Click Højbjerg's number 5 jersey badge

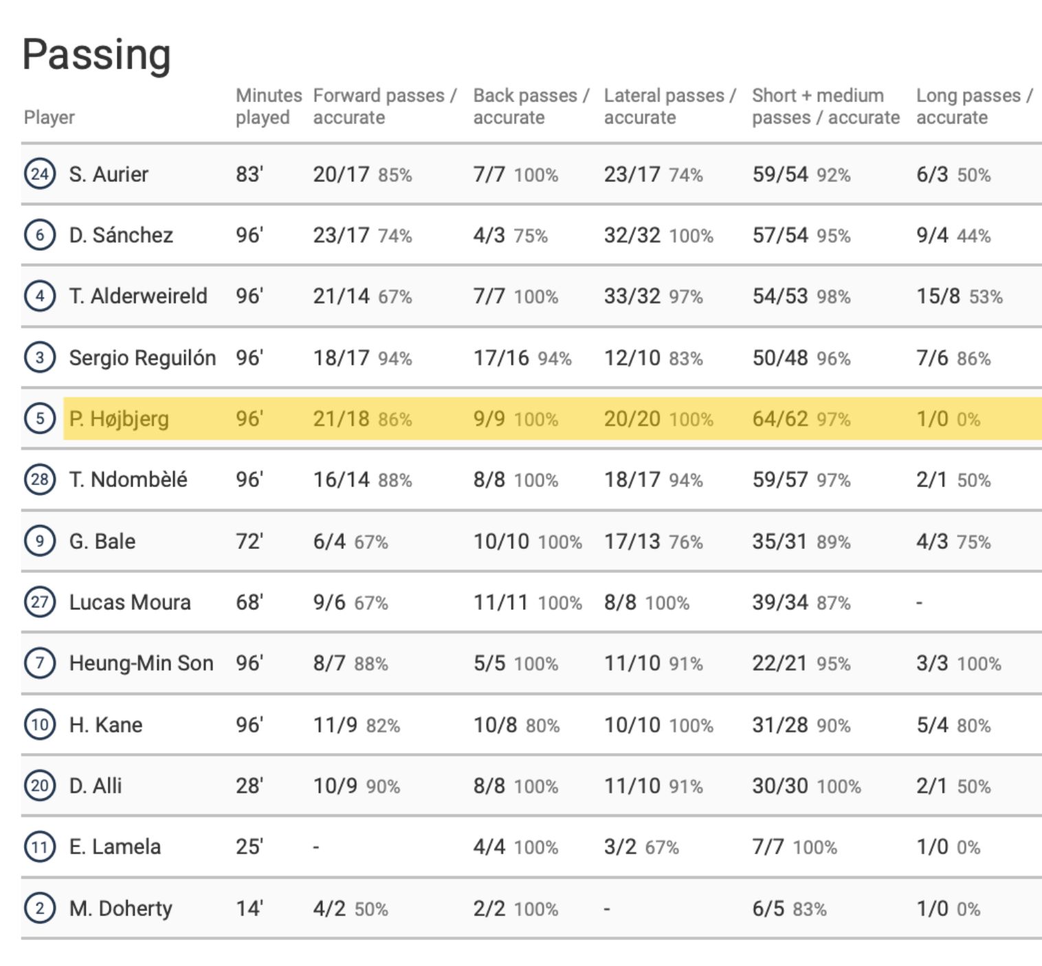tap(39, 418)
